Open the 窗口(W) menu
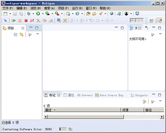Screen dimensions: 166x133 [91, 8]
